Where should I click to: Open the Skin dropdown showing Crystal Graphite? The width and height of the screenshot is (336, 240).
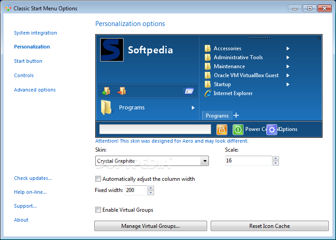(x=152, y=161)
